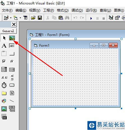Save the project with floppy icon
The width and height of the screenshot is (125, 130).
40,18
